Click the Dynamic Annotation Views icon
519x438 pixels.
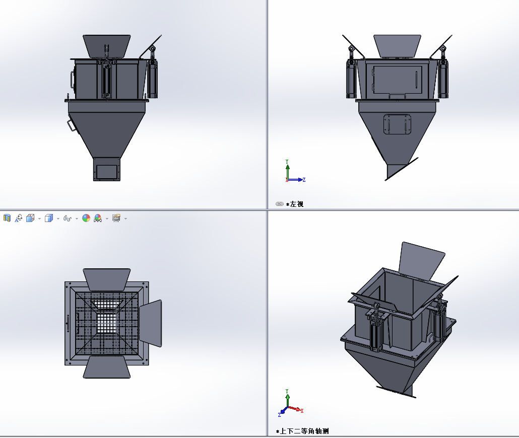[x=19, y=218]
